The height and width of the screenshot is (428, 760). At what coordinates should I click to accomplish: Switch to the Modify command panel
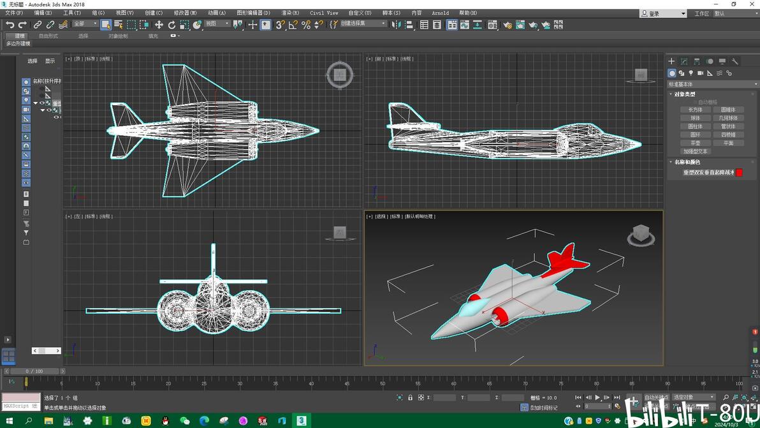coord(684,61)
